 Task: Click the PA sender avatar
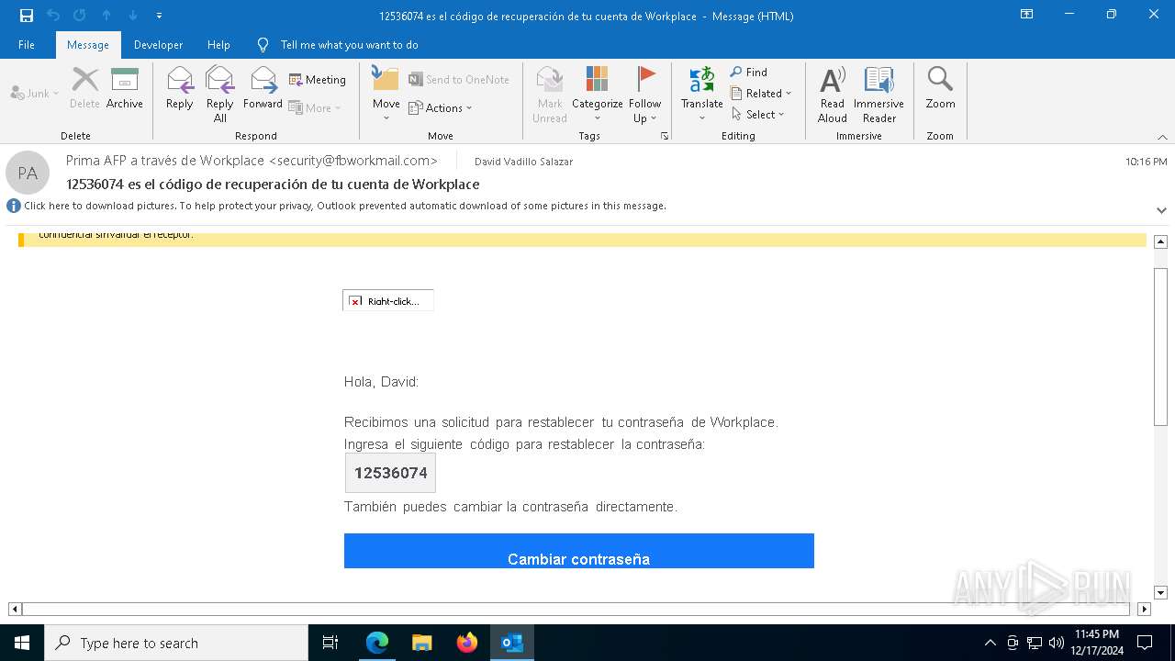click(28, 173)
